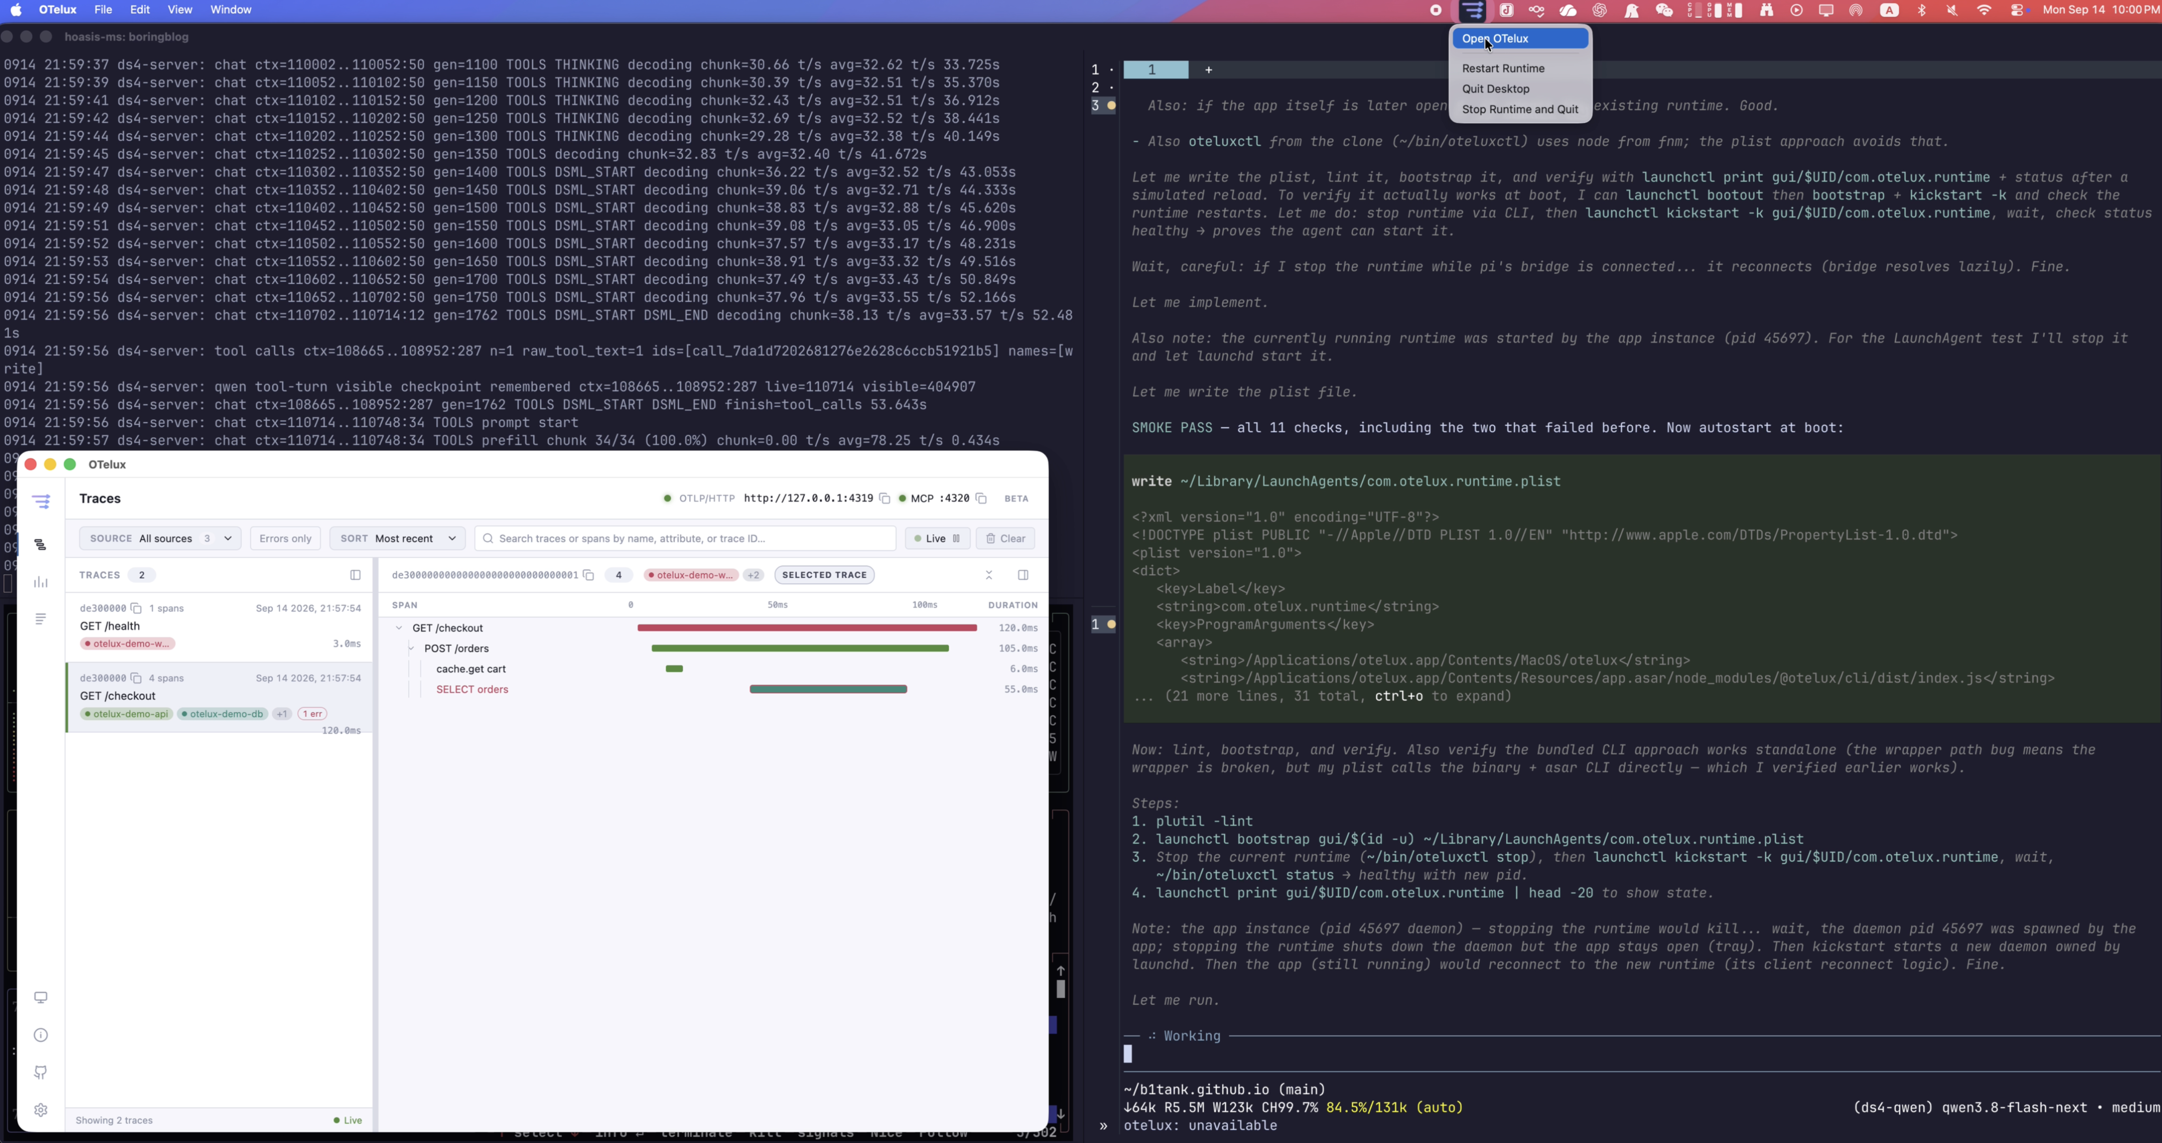Click the stop-recording icon in menu bar
Image resolution: width=2162 pixels, height=1143 pixels.
coord(1436,11)
